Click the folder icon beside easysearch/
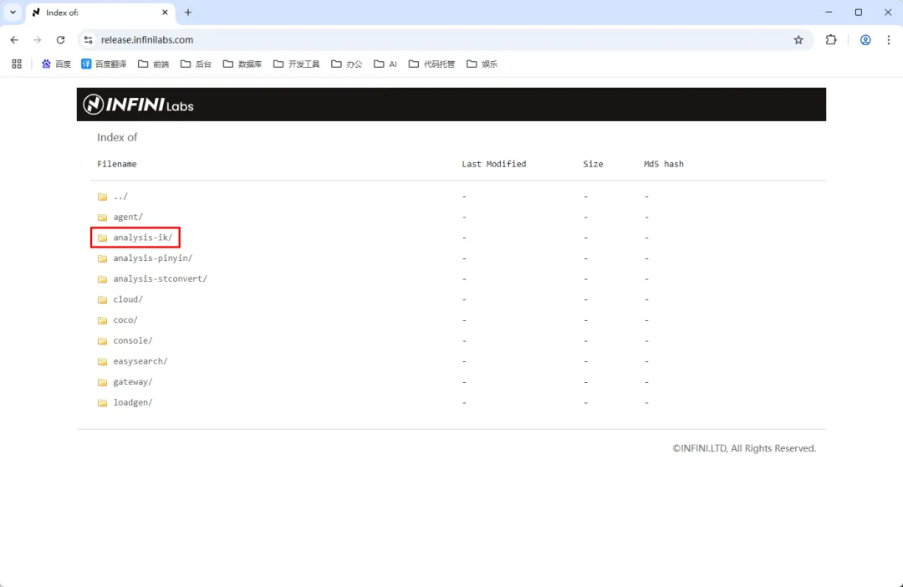This screenshot has height=587, width=903. 103,362
